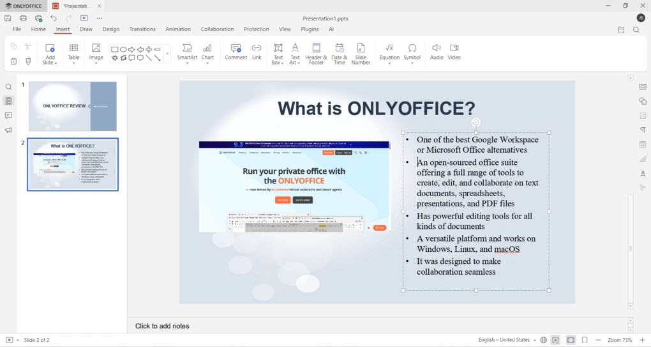Click the Undo arrow
The width and height of the screenshot is (651, 347).
pyautogui.click(x=54, y=18)
